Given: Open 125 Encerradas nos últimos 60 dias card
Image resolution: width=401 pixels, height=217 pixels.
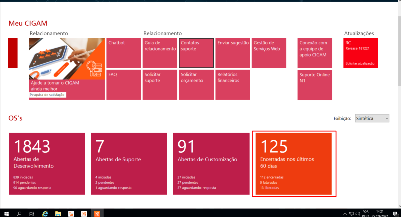Looking at the screenshot, I should 294,164.
